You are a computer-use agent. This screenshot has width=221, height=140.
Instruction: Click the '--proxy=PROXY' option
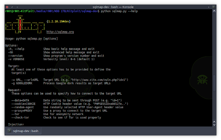(22, 111)
